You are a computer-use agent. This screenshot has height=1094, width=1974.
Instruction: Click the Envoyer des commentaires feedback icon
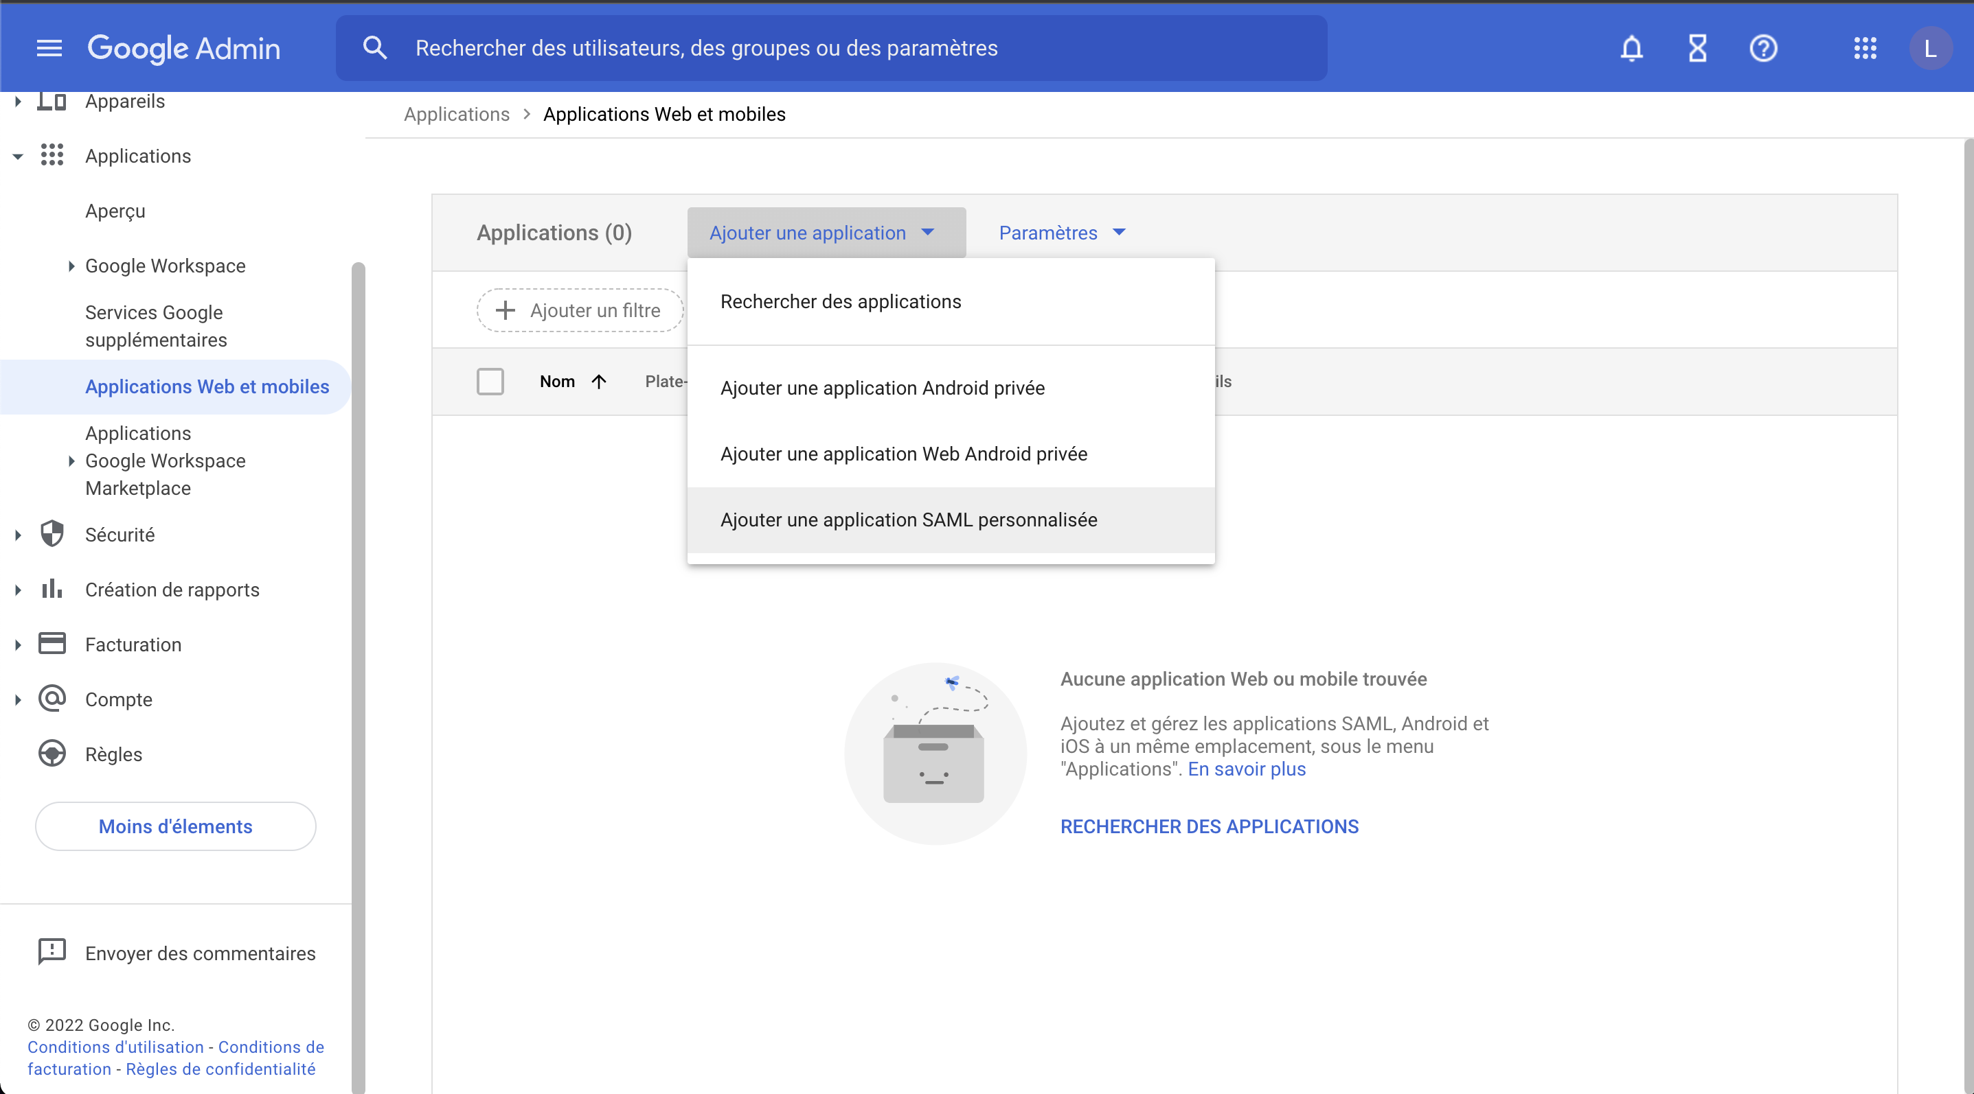click(51, 953)
